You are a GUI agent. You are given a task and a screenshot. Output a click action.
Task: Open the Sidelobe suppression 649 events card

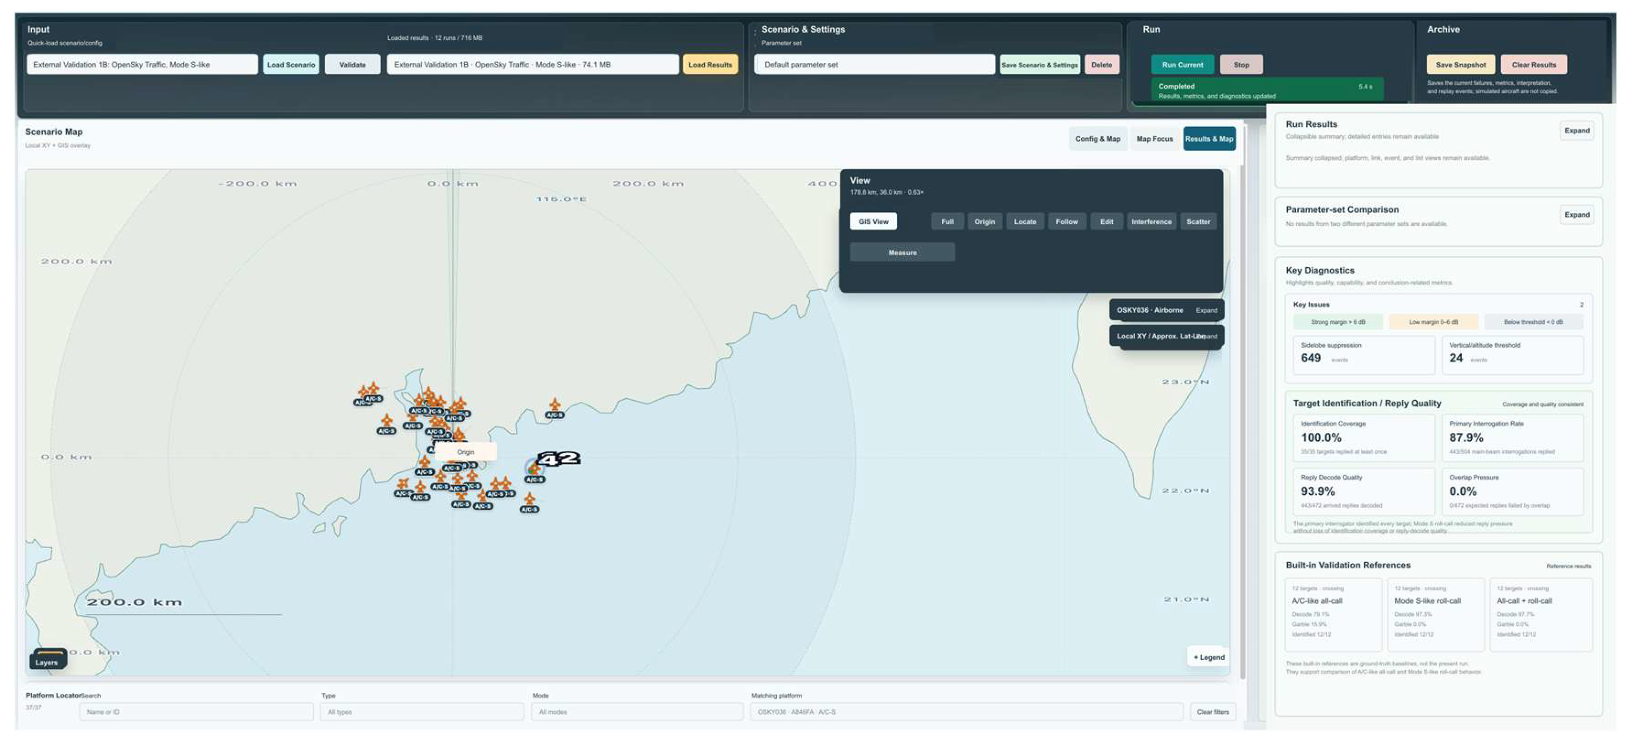(1363, 355)
